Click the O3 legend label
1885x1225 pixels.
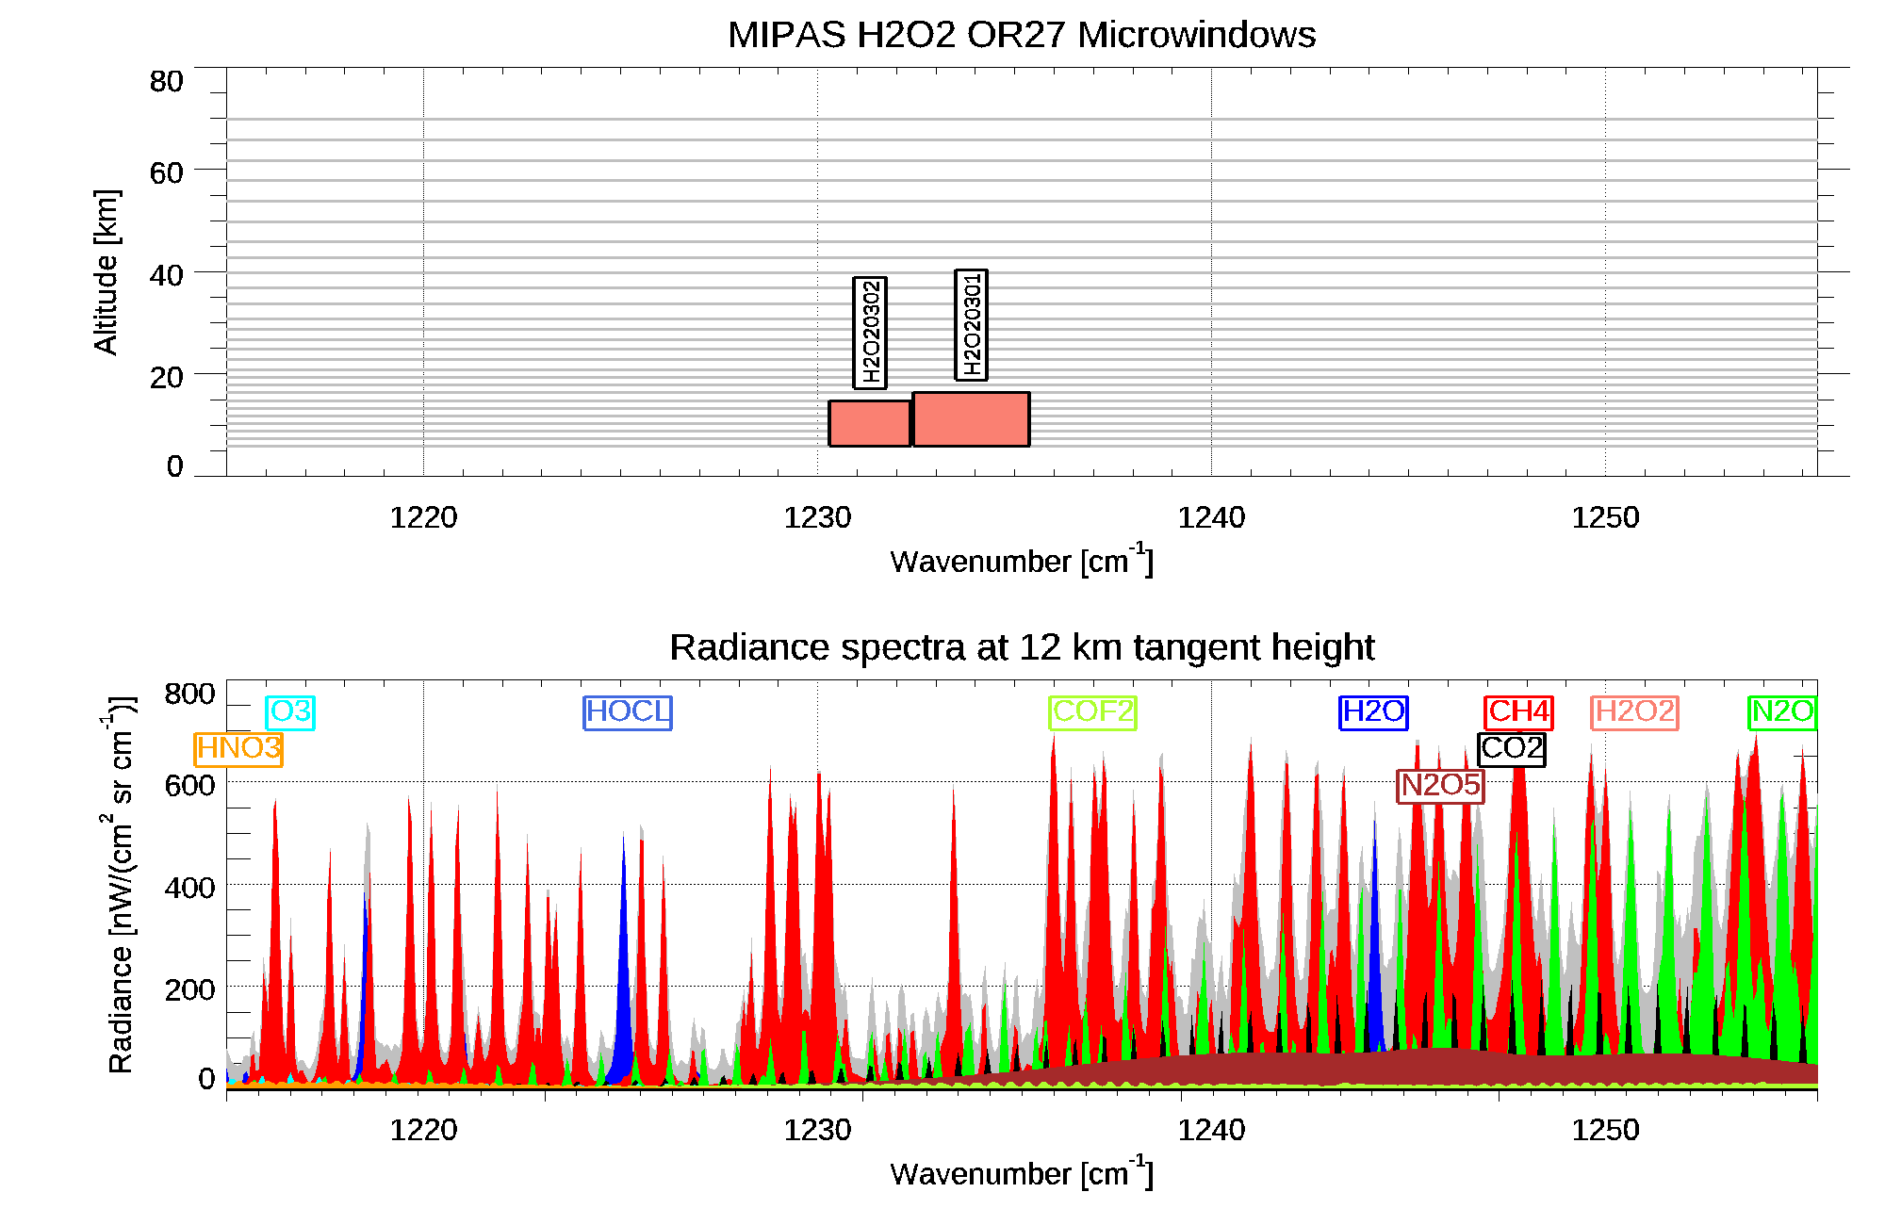[x=290, y=711]
